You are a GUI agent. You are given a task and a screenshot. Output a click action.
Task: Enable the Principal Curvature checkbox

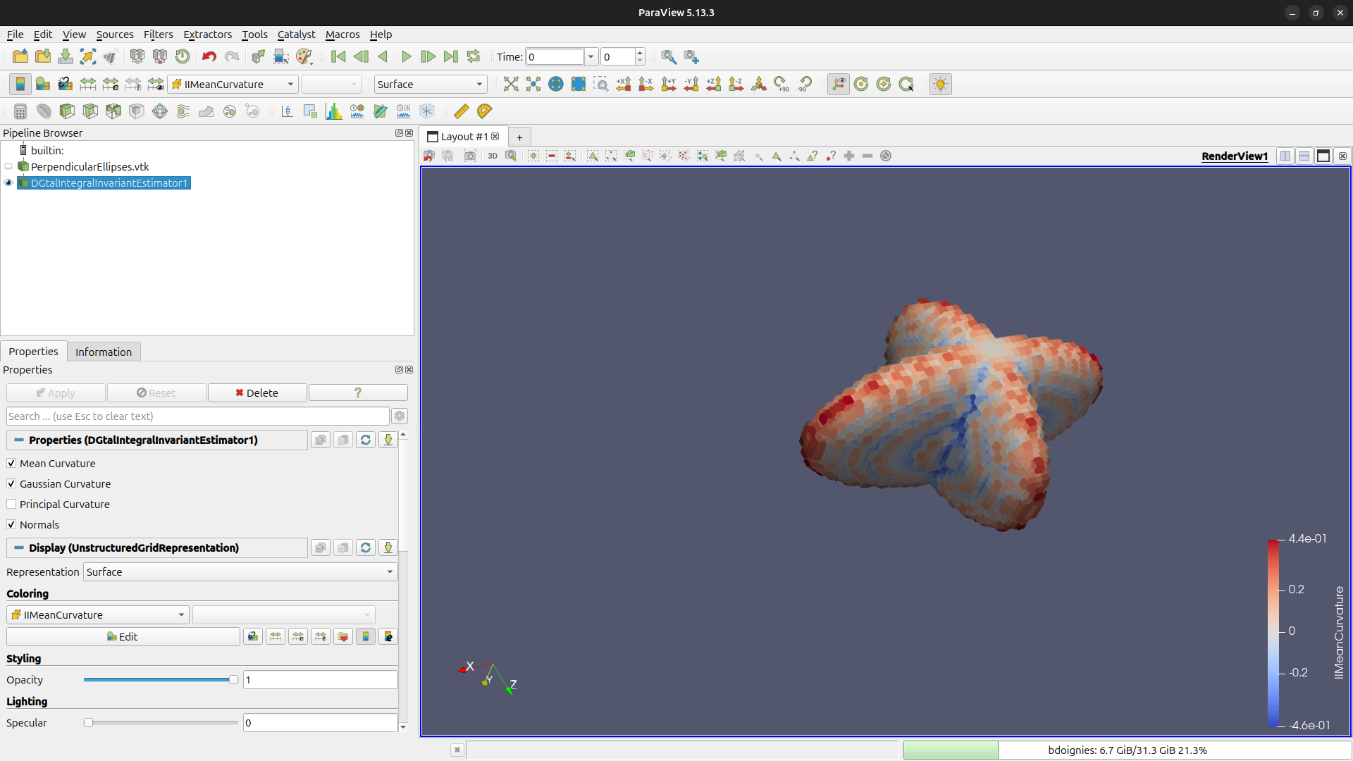[x=11, y=505]
